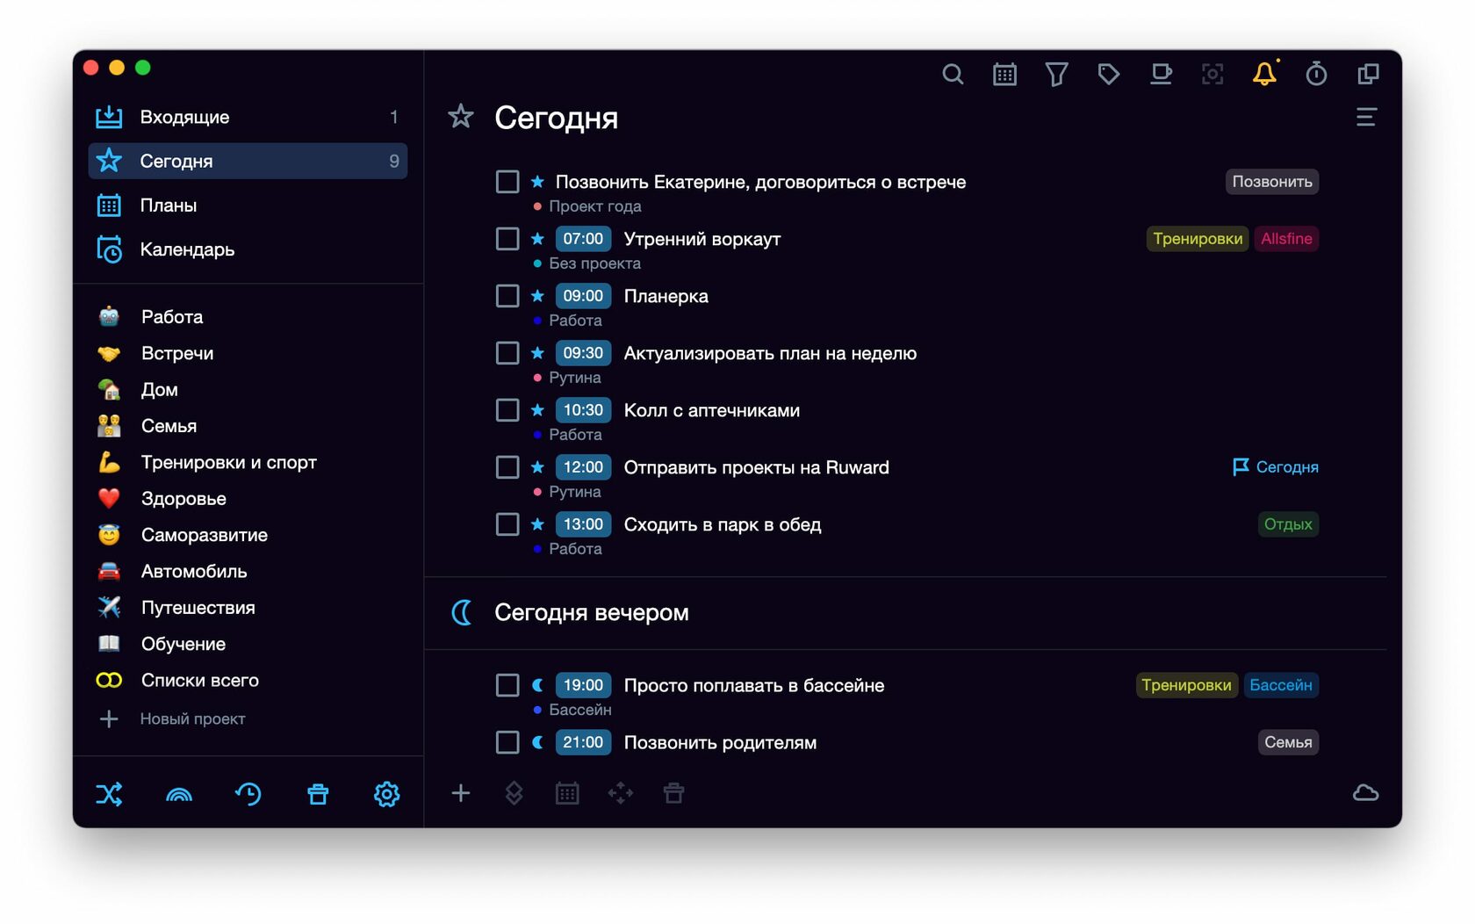Image resolution: width=1475 pixels, height=924 pixels.
Task: Check off Утренний воркаут task
Action: 507,239
